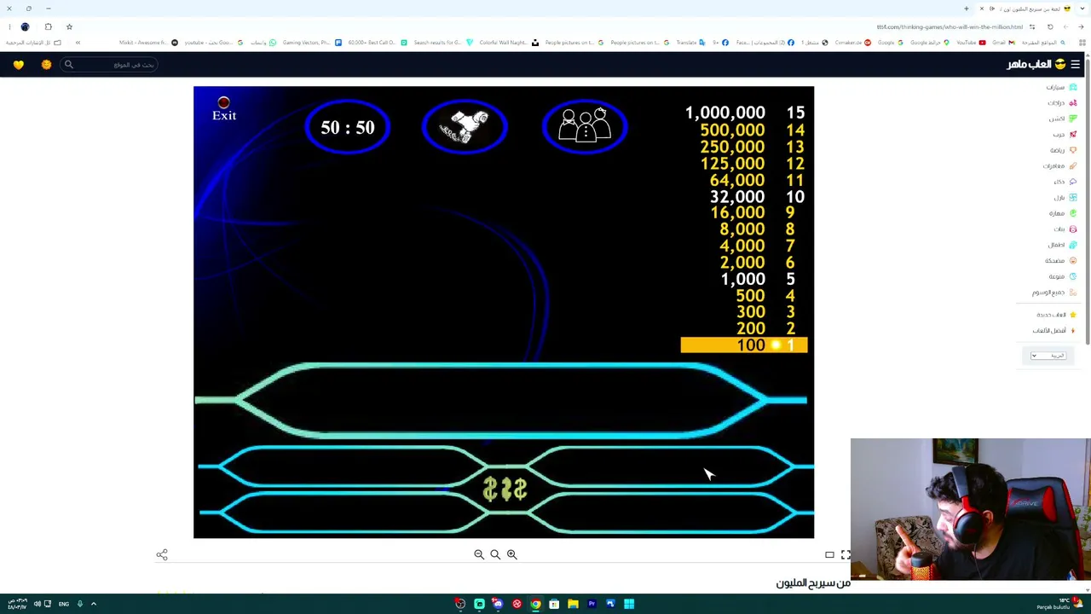1091x614 pixels.
Task: Open ذكاء (intelligence) games category
Action: [x=1065, y=182]
